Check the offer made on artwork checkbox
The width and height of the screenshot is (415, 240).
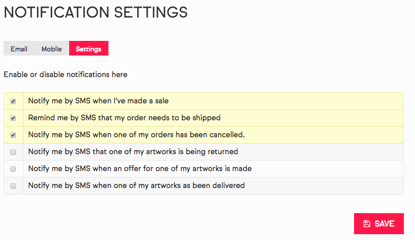(x=13, y=169)
